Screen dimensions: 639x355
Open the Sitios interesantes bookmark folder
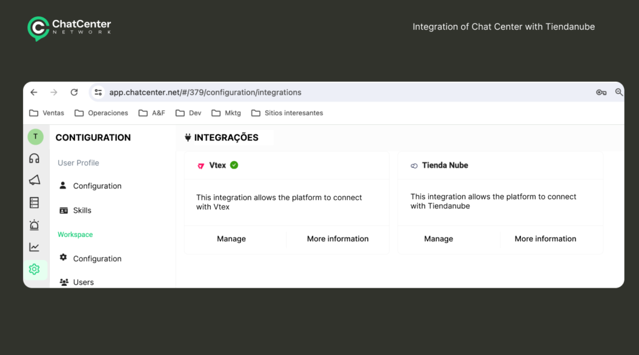(287, 113)
